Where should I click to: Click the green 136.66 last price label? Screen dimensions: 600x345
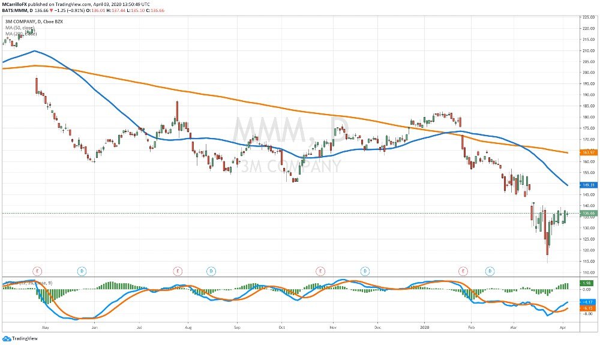tap(589, 213)
